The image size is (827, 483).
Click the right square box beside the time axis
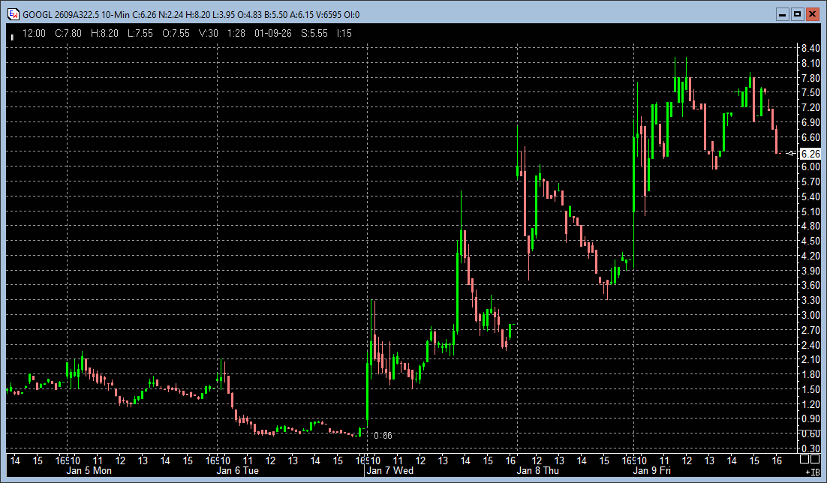tap(816, 459)
